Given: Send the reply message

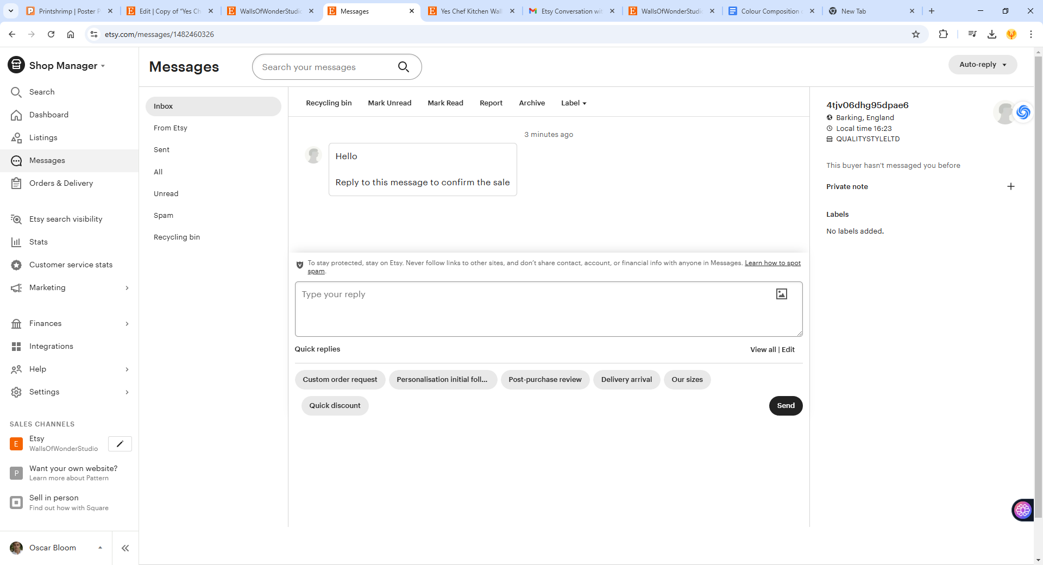Looking at the screenshot, I should 786,406.
